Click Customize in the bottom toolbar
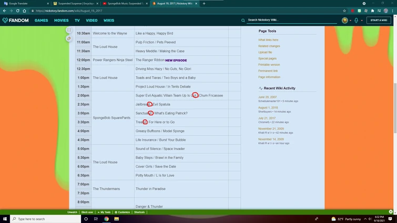The height and width of the screenshot is (223, 397). tap(123, 212)
